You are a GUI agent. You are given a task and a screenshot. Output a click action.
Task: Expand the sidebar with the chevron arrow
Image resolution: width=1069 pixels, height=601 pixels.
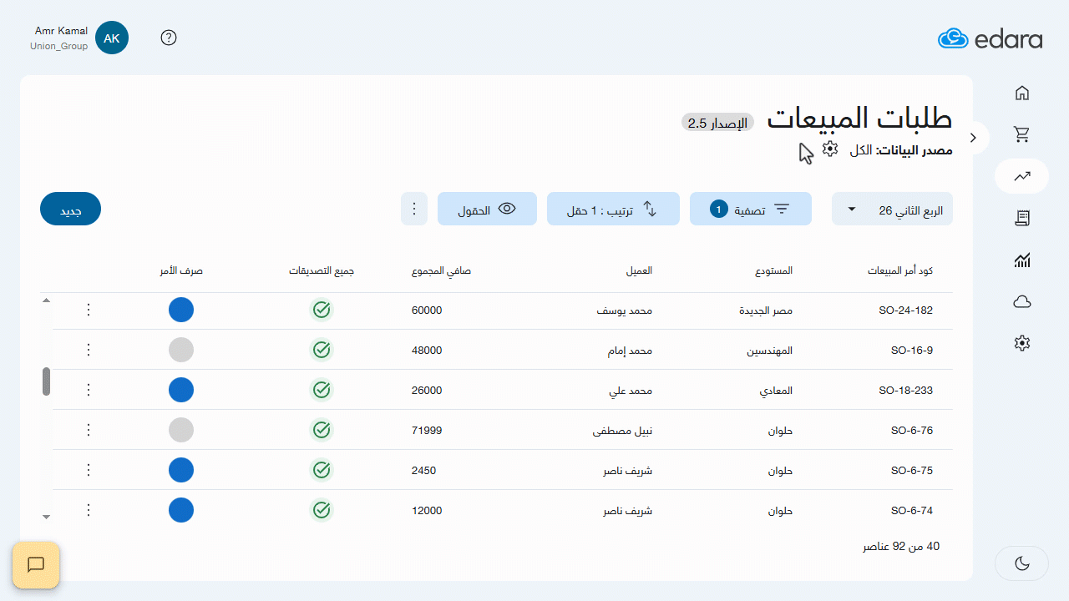click(x=973, y=137)
